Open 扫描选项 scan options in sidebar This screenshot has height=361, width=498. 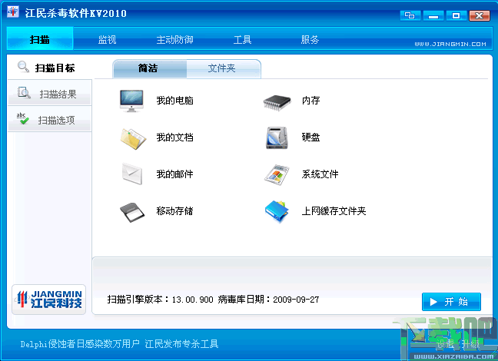coord(50,119)
